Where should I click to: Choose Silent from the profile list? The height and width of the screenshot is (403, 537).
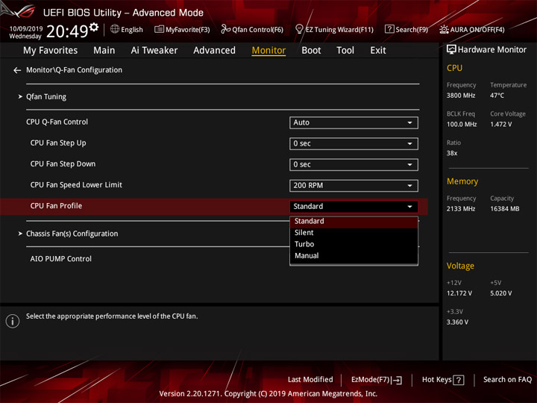click(x=354, y=233)
